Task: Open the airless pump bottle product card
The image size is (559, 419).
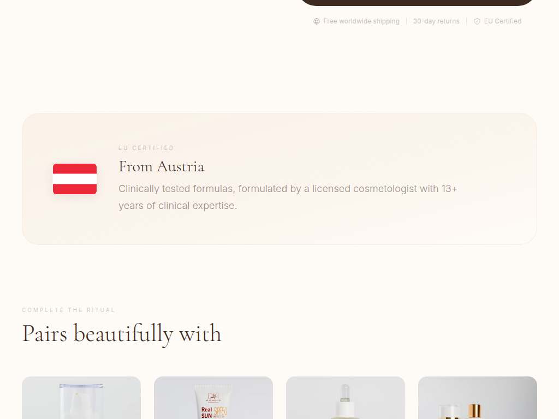Action: pyautogui.click(x=81, y=398)
